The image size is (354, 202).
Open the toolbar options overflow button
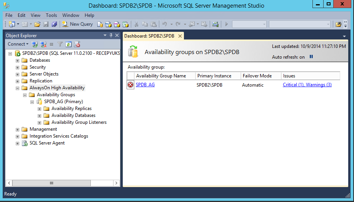point(346,24)
